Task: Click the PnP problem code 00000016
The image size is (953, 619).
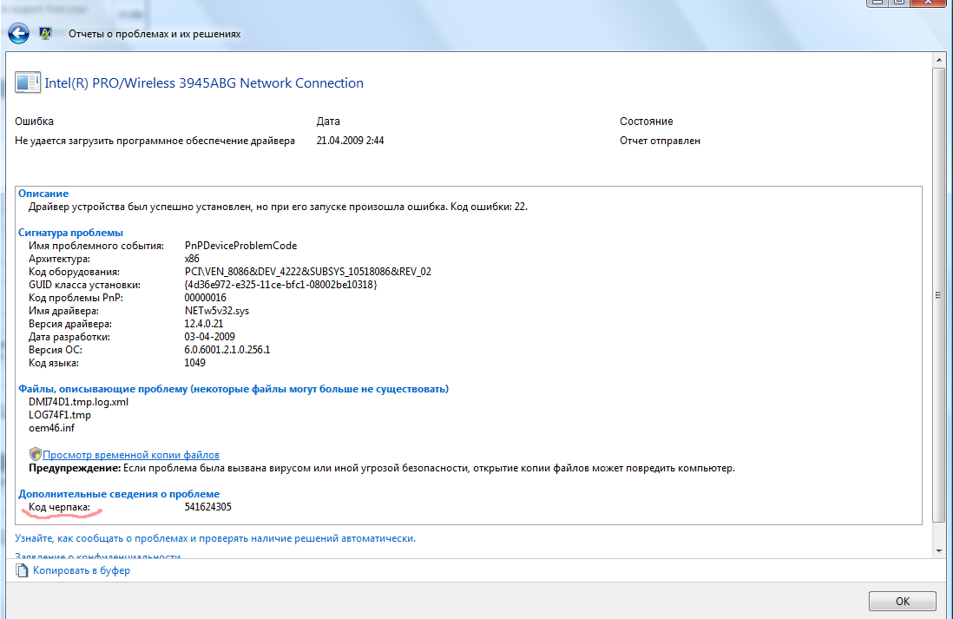Action: coord(206,298)
